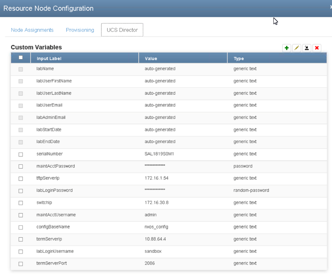Click the tftpServerIp input label
The height and width of the screenshot is (276, 332).
[x=48, y=178]
